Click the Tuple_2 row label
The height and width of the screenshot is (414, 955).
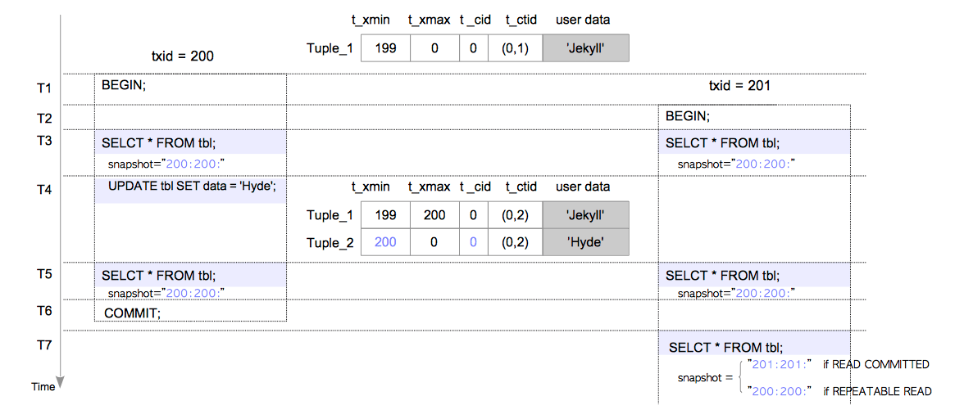coord(330,243)
